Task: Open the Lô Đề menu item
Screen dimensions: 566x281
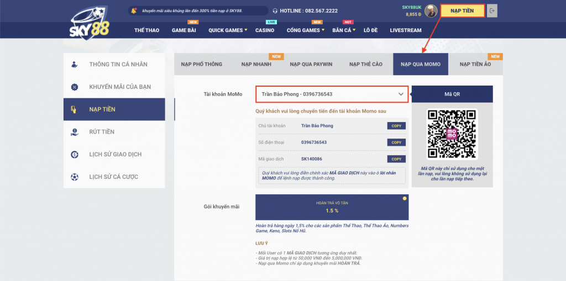Action: coord(371,30)
